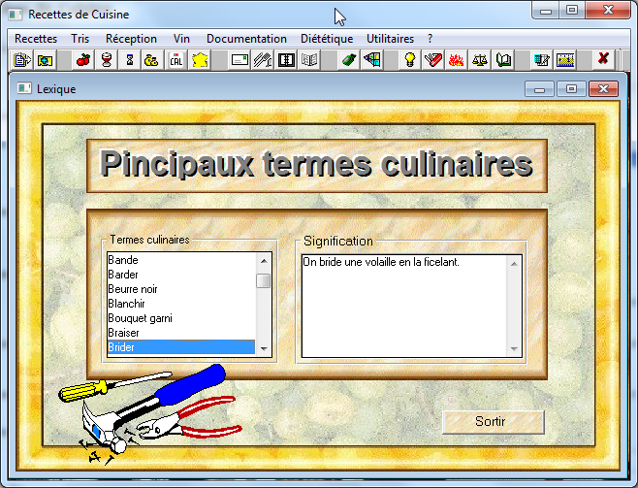The height and width of the screenshot is (488, 638).
Task: Select 'Bande' in the culinary terms list
Action: [x=181, y=260]
